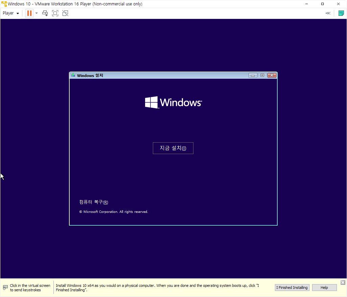
Task: Send Ctrl+Alt+Del to the virtual machine
Action: click(45, 13)
